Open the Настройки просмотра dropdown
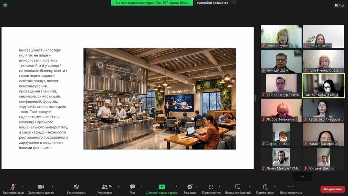The image size is (348, 196). 216,3
